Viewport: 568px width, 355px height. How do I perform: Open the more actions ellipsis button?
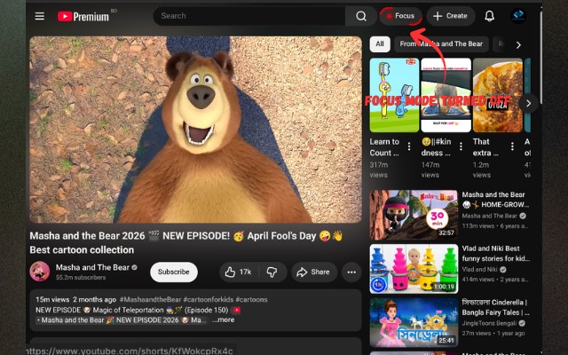(x=351, y=272)
